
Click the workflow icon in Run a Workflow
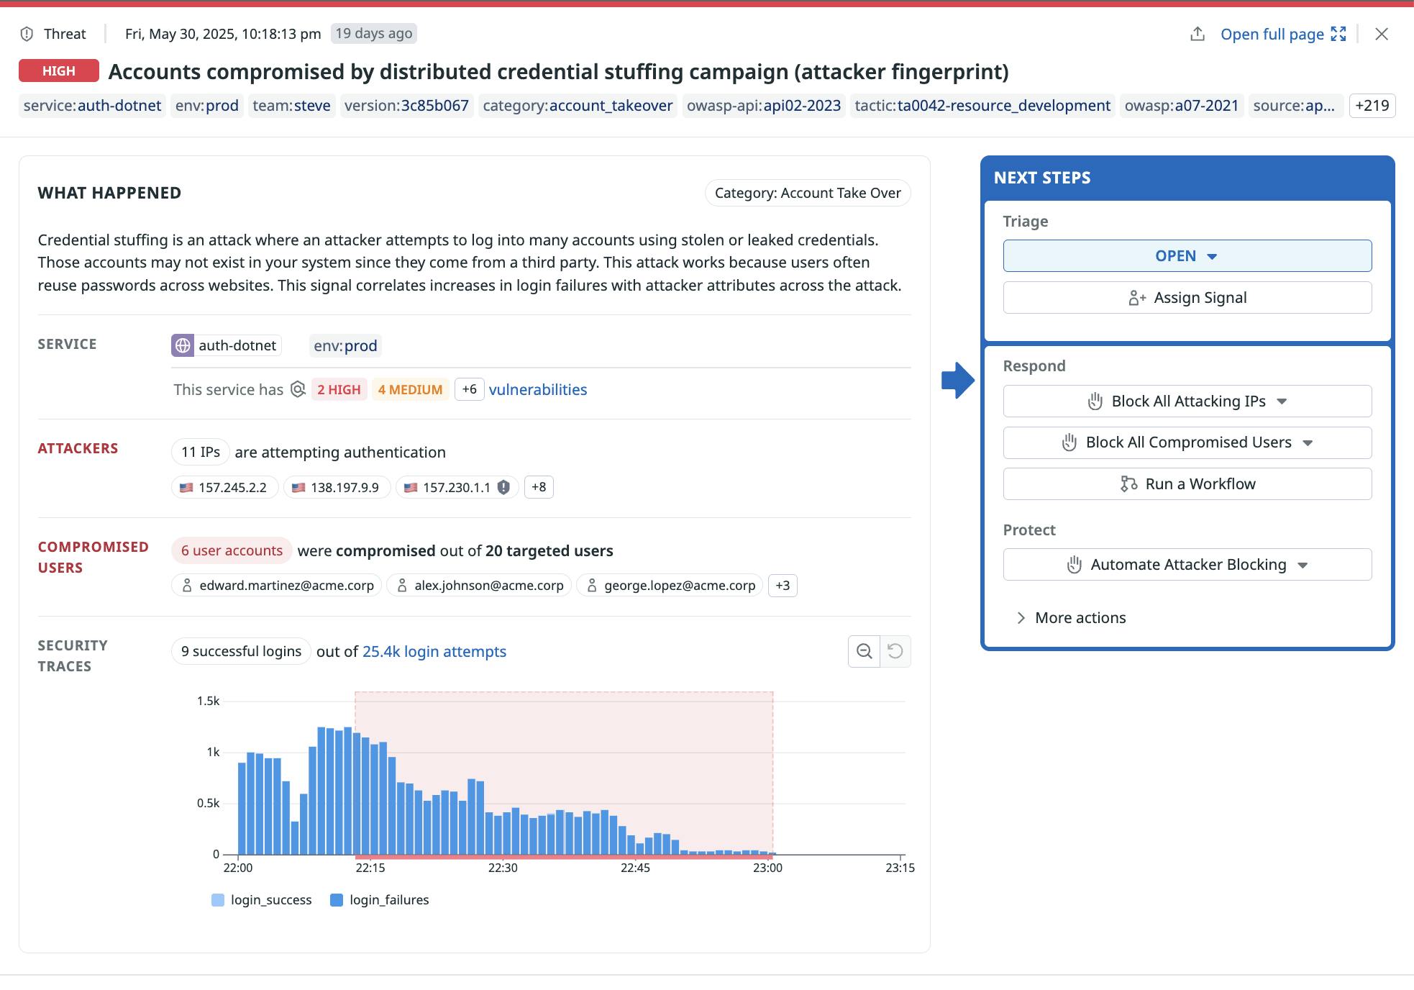pyautogui.click(x=1128, y=483)
